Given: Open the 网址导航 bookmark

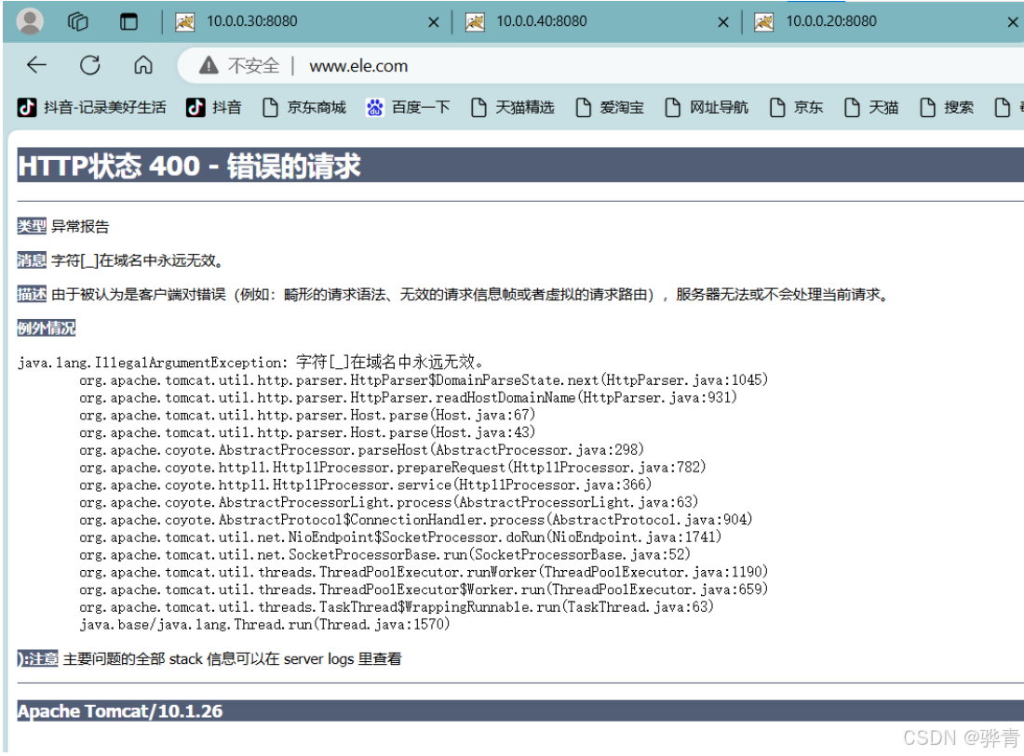Looking at the screenshot, I should point(707,107).
